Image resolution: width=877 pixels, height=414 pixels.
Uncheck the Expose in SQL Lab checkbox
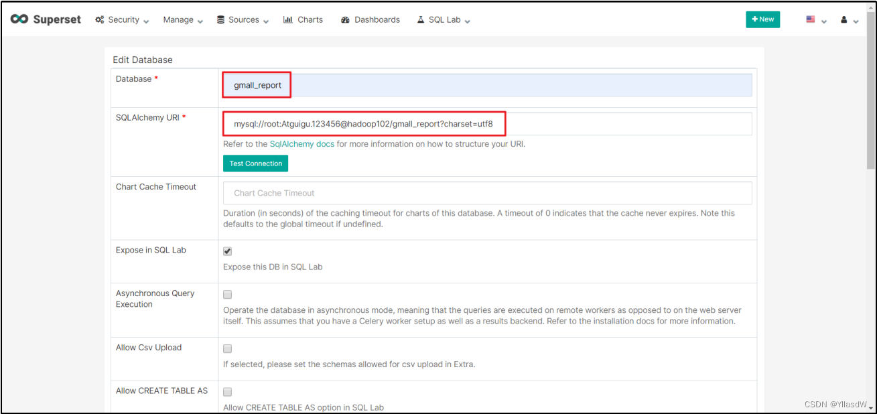coord(228,251)
